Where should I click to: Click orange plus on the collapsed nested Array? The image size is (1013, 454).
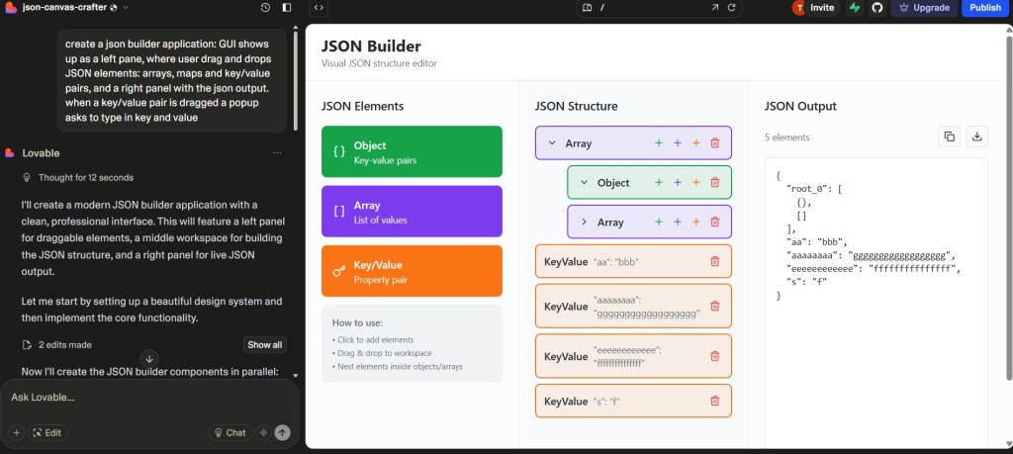click(x=695, y=223)
